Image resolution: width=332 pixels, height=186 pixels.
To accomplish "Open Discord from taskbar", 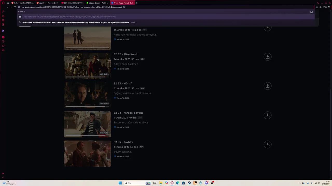I will click(206, 183).
